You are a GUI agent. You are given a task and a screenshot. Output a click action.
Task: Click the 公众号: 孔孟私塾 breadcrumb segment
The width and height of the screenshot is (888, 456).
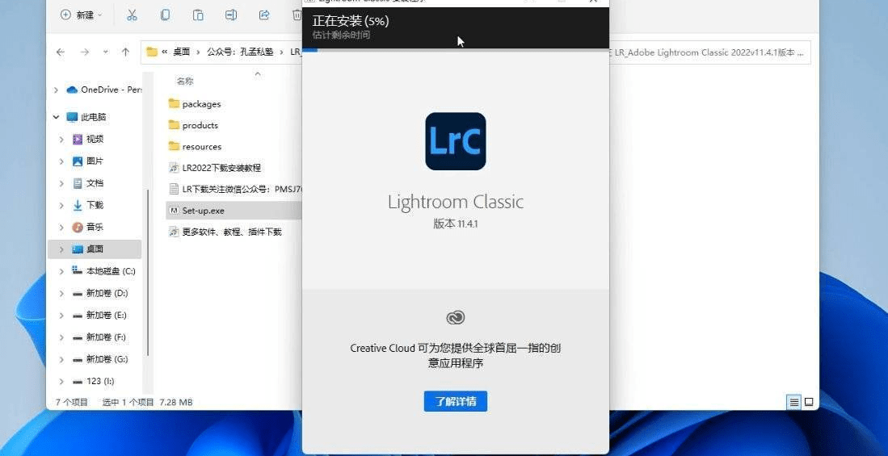[x=239, y=52]
